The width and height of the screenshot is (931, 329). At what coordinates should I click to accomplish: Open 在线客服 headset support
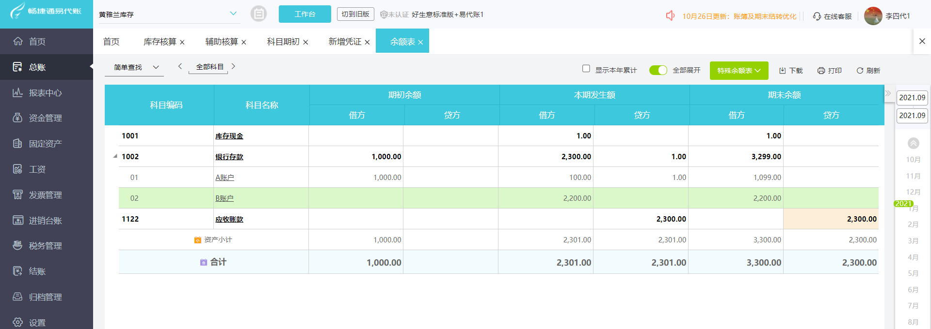pyautogui.click(x=832, y=16)
